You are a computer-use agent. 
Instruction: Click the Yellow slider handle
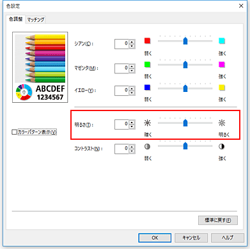(x=185, y=88)
